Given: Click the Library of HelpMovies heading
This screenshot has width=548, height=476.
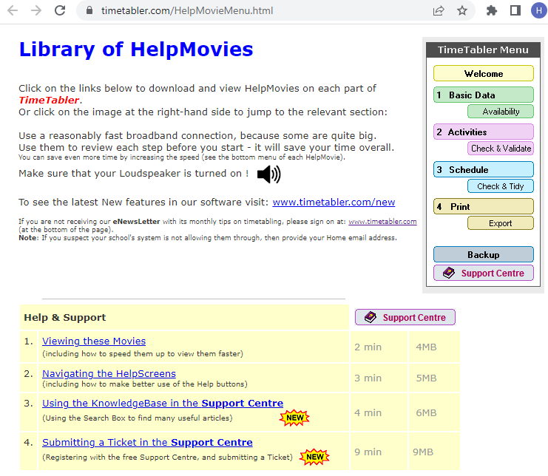Looking at the screenshot, I should [136, 50].
